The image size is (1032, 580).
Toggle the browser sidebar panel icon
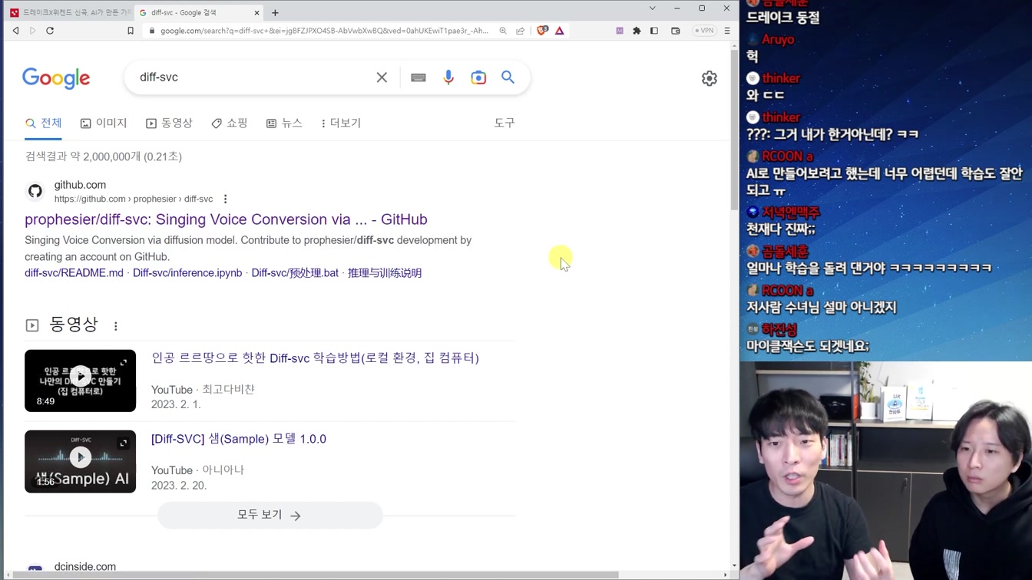point(654,31)
